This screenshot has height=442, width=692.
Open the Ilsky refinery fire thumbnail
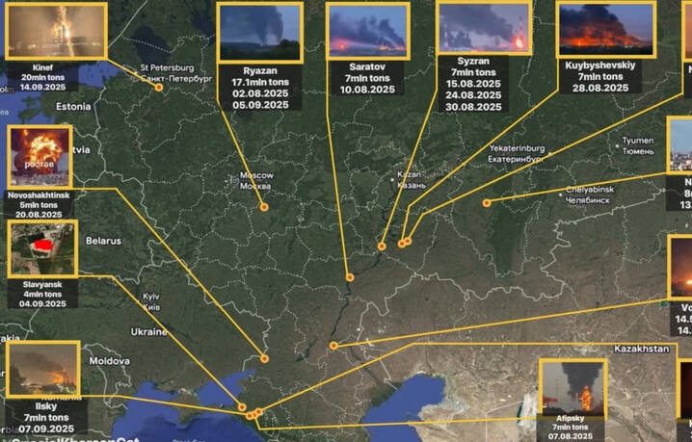tap(41, 371)
